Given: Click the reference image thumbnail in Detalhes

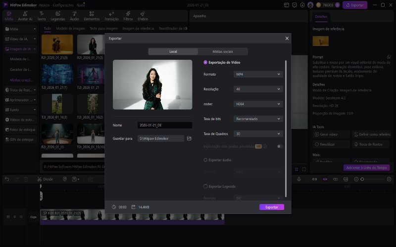Looking at the screenshot, I should [320, 41].
